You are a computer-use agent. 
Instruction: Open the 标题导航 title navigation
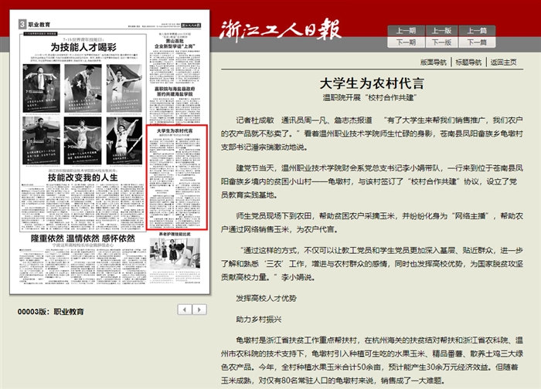[x=468, y=62]
